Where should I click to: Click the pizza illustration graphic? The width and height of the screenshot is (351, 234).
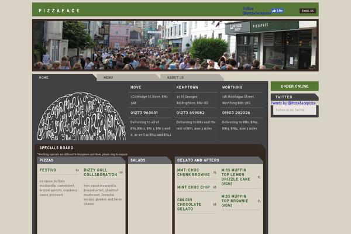tap(81, 116)
